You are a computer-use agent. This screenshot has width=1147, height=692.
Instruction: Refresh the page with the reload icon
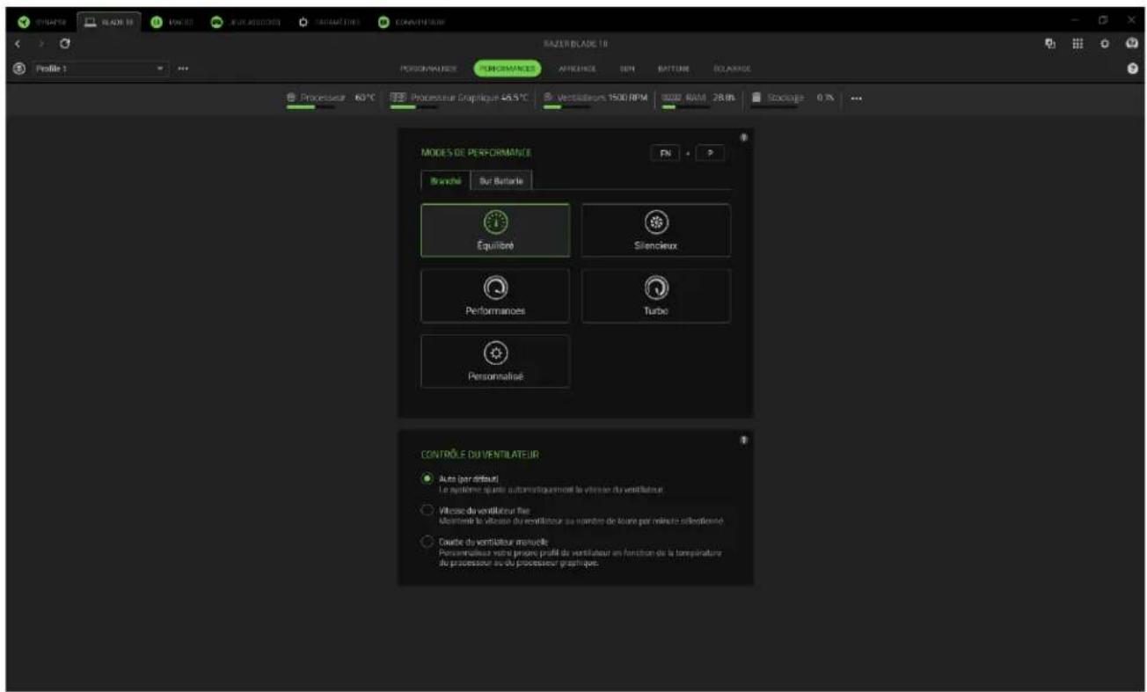pos(64,43)
